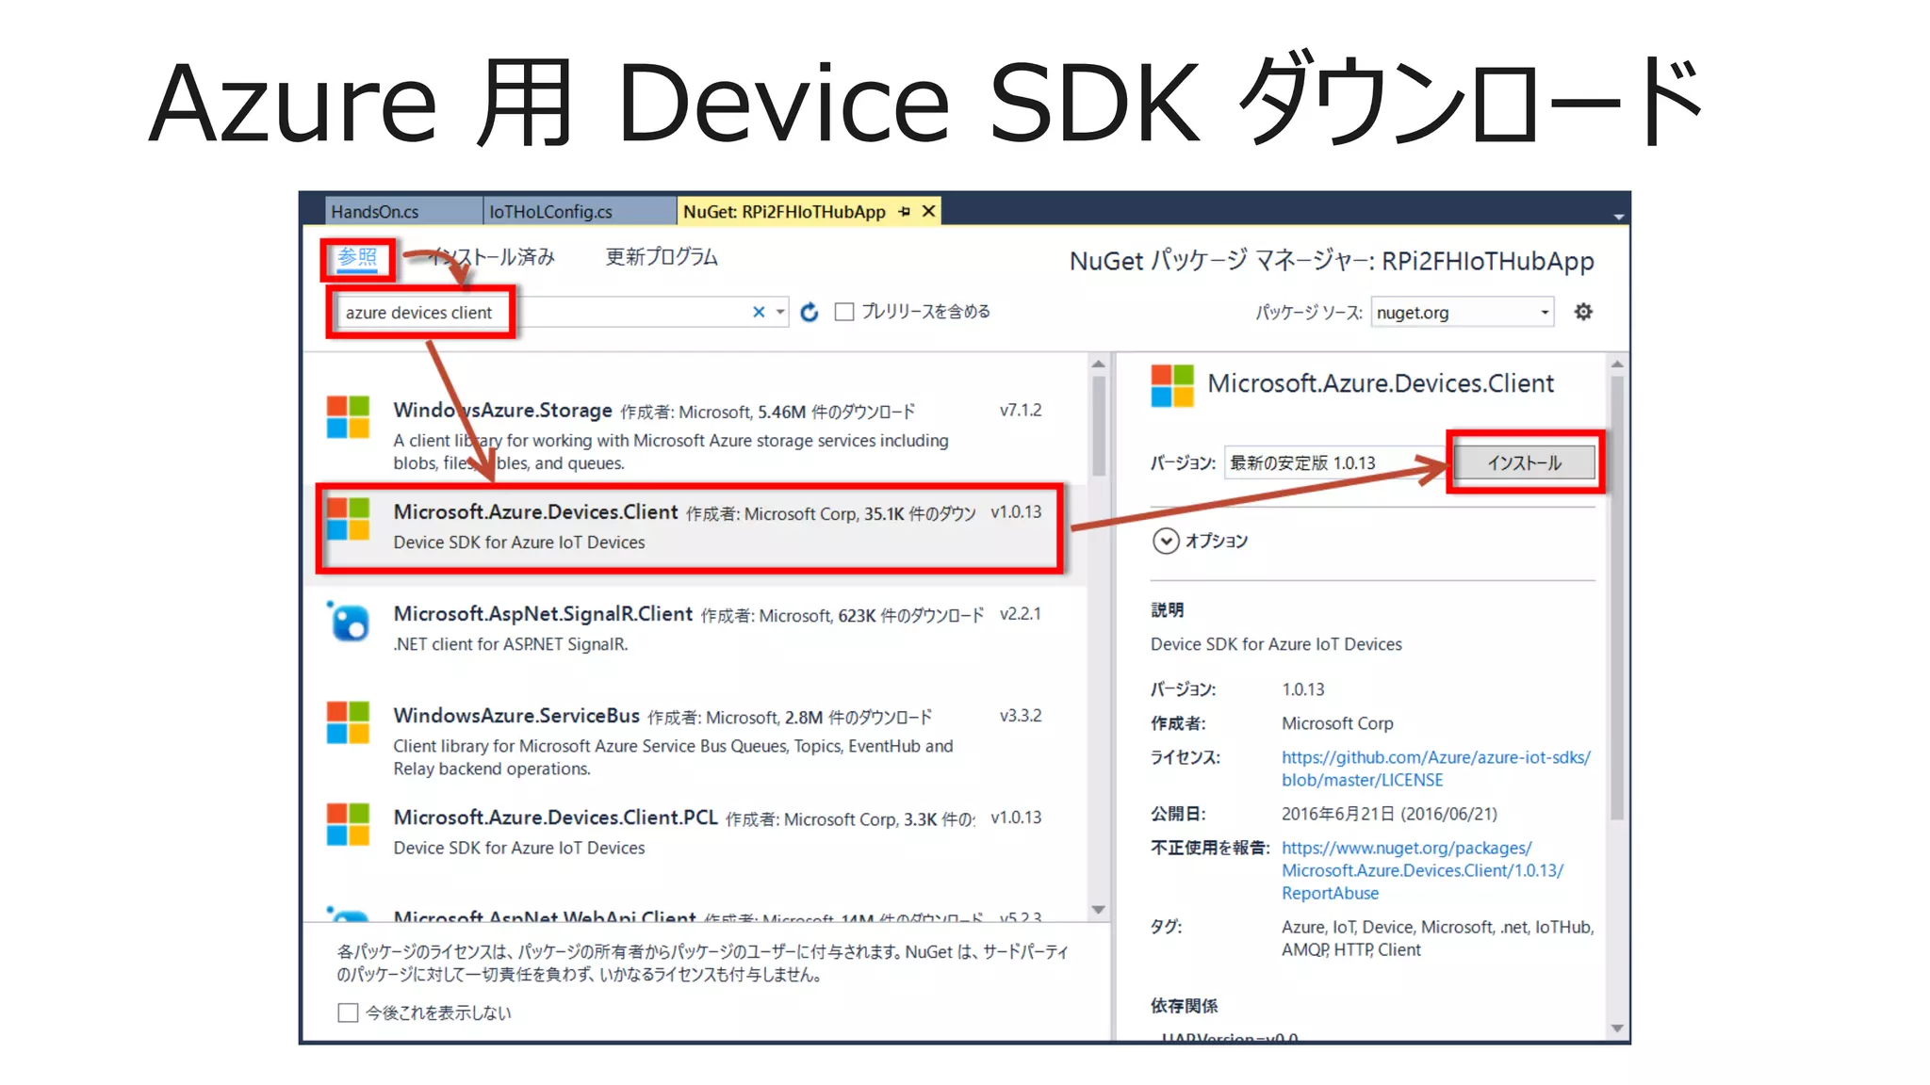Switch to インストール済み tab
The height and width of the screenshot is (1085, 1930).
492,257
